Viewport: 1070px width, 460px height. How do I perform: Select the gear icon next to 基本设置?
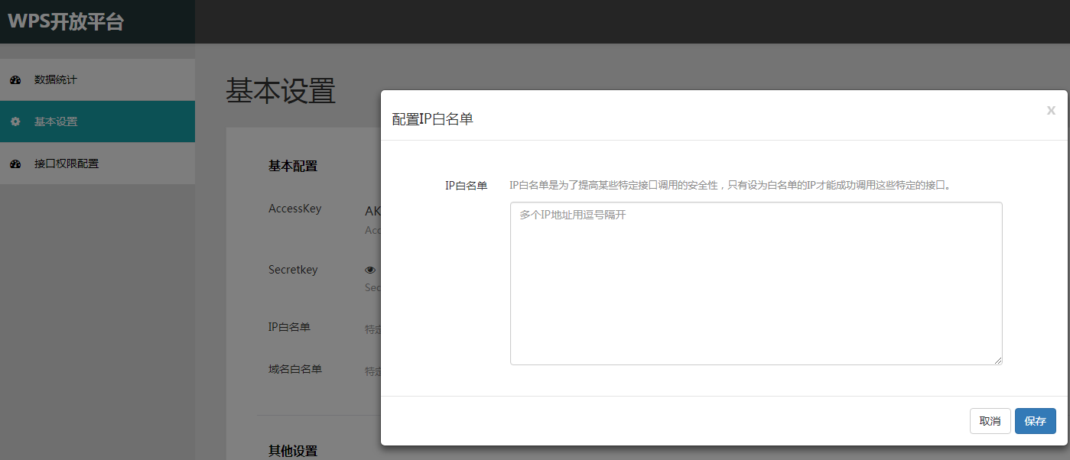click(x=14, y=121)
